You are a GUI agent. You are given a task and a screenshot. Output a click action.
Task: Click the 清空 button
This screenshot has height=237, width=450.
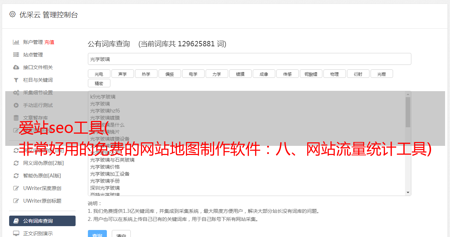121,234
